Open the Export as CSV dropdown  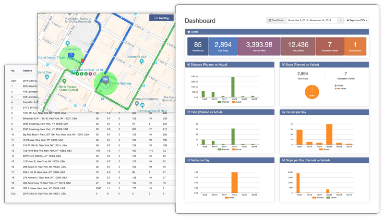[357, 20]
